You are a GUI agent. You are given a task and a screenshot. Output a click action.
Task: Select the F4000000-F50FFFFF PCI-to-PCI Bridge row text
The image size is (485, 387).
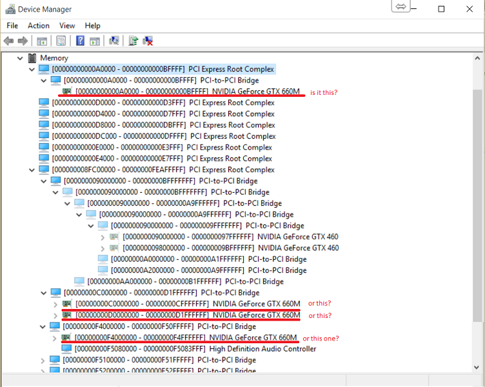pyautogui.click(x=159, y=326)
